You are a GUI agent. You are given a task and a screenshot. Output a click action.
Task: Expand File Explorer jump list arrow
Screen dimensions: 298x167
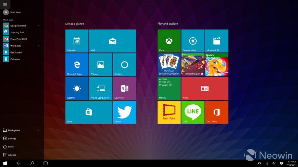coord(38,130)
